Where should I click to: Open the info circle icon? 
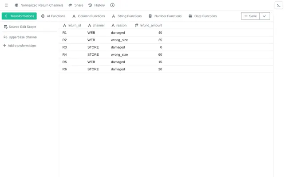click(112, 5)
